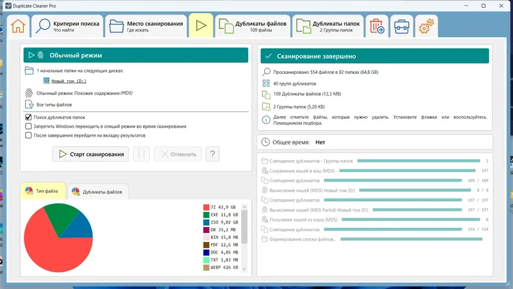Select the Тип файла chart tab
The image size is (513, 289).
(43, 191)
